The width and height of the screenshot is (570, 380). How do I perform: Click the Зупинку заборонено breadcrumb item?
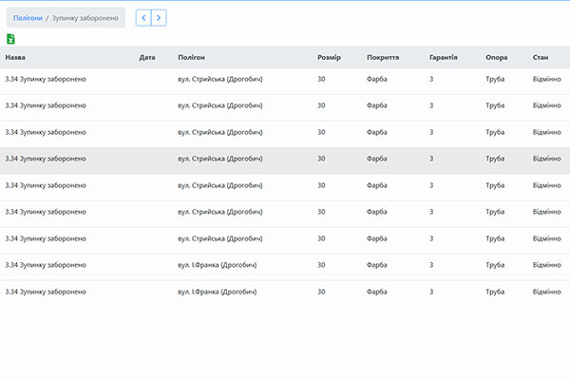[x=85, y=17]
